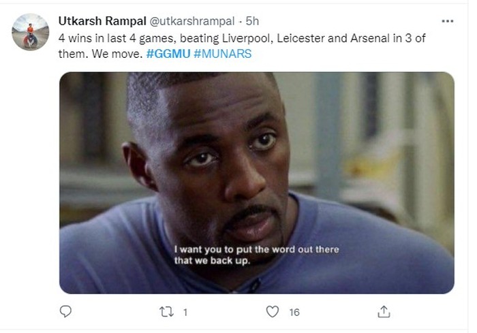This screenshot has height=333, width=477.
Task: Click the word 'Arsenal' in the tweet text
Action: (350, 38)
